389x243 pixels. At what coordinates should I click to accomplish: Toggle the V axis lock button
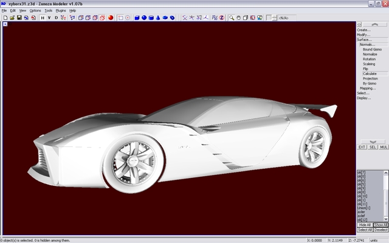coord(49,18)
